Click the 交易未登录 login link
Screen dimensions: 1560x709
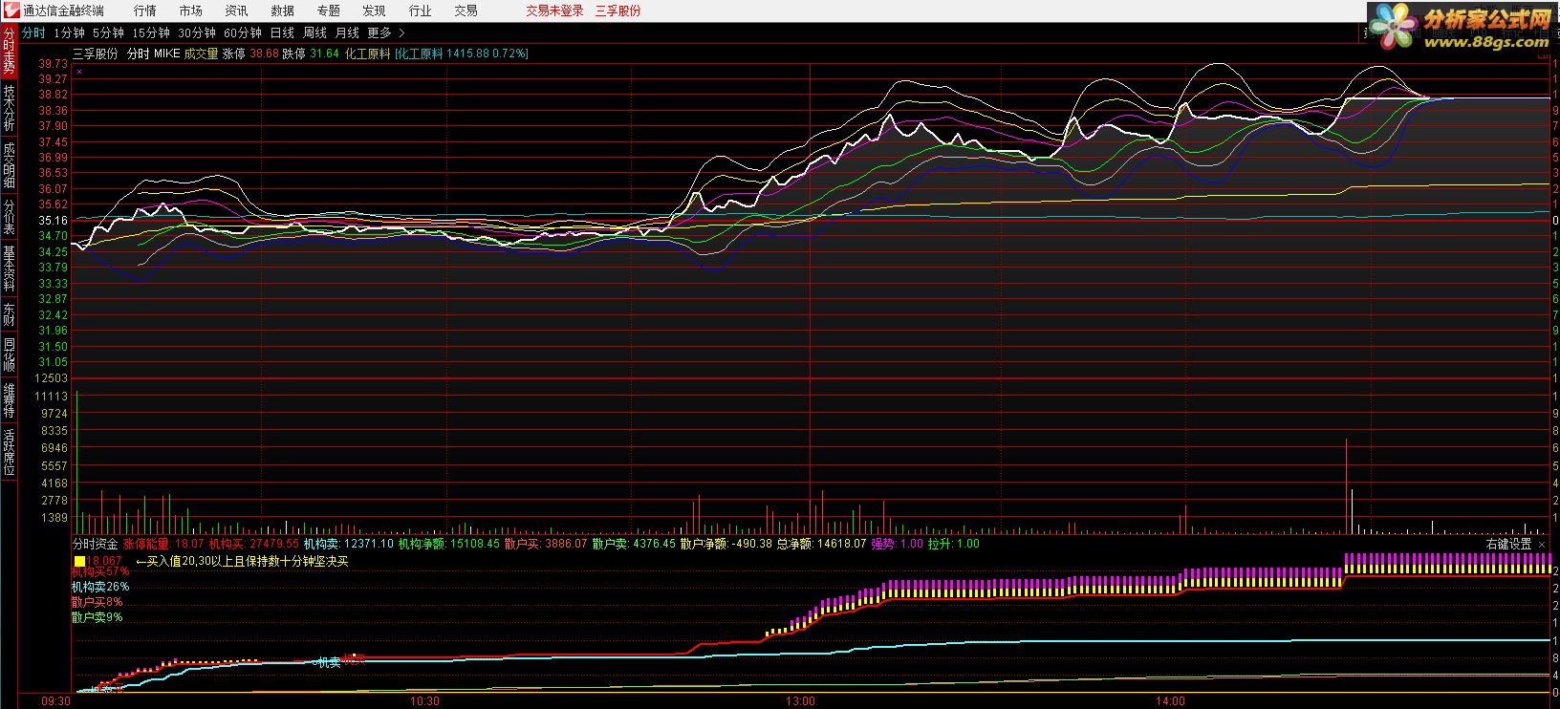(554, 11)
